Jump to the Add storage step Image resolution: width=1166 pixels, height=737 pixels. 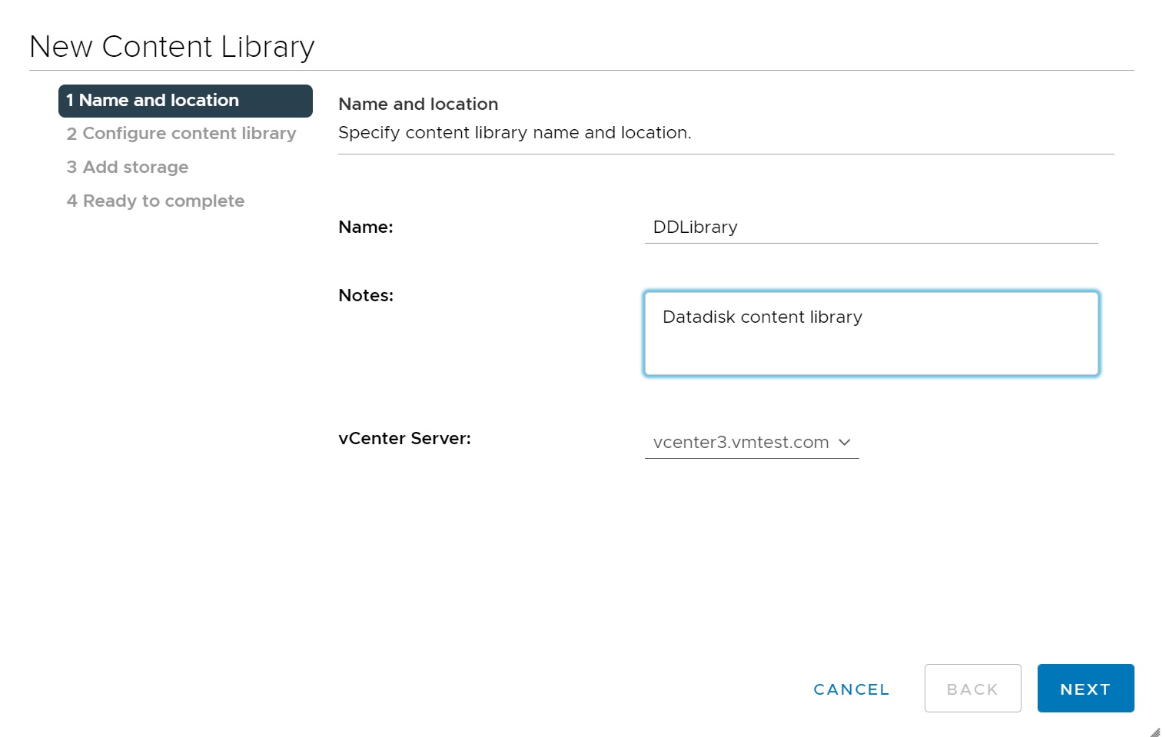(128, 168)
